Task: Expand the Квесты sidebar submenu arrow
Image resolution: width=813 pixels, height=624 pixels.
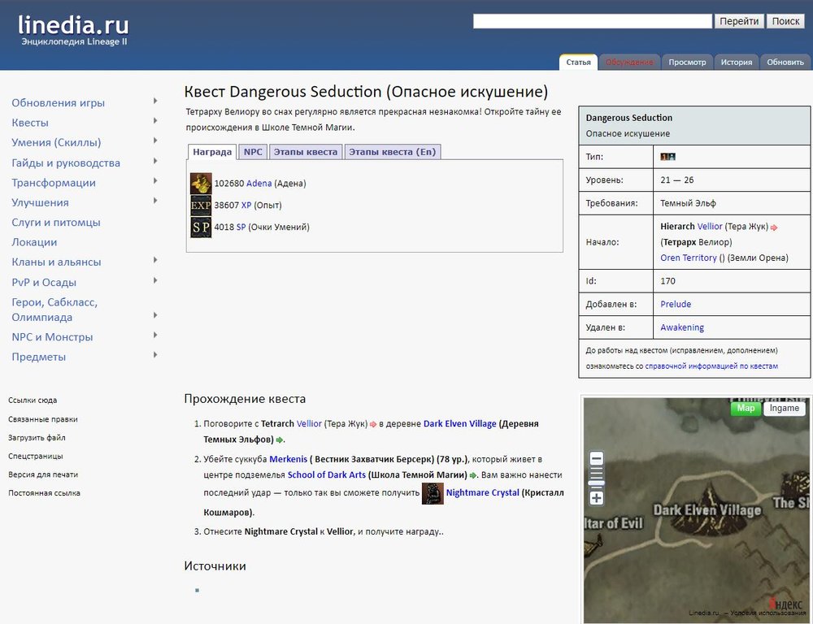Action: click(x=155, y=122)
